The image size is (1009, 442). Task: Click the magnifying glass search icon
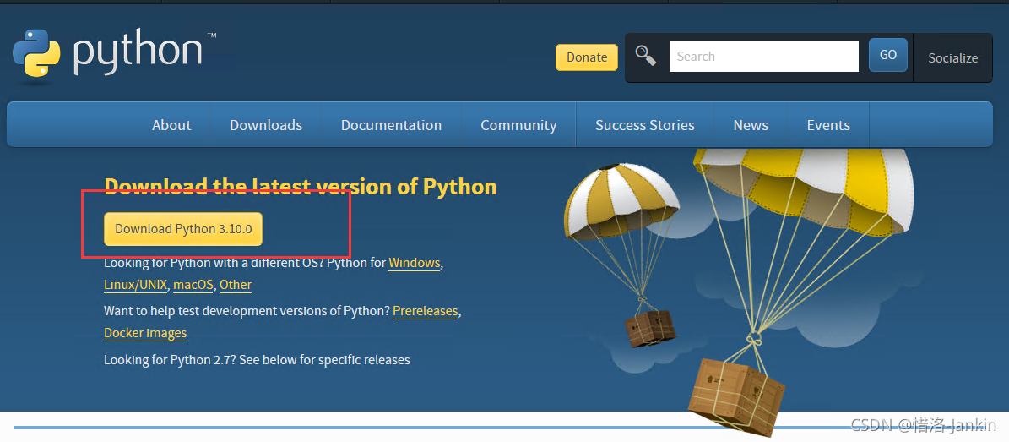click(645, 56)
